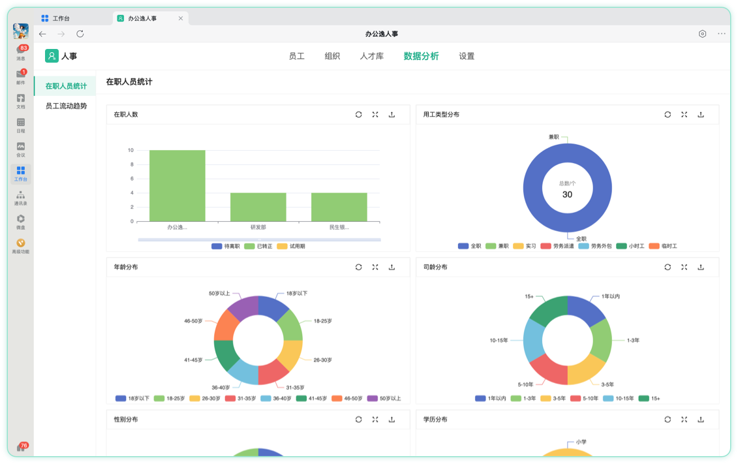Refresh the 司龄分布 chart
This screenshot has width=738, height=464.
[x=668, y=267]
